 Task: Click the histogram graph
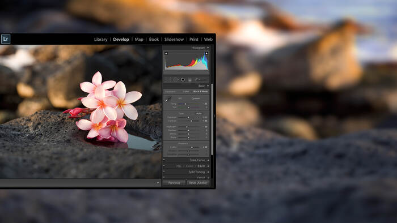[x=186, y=61]
